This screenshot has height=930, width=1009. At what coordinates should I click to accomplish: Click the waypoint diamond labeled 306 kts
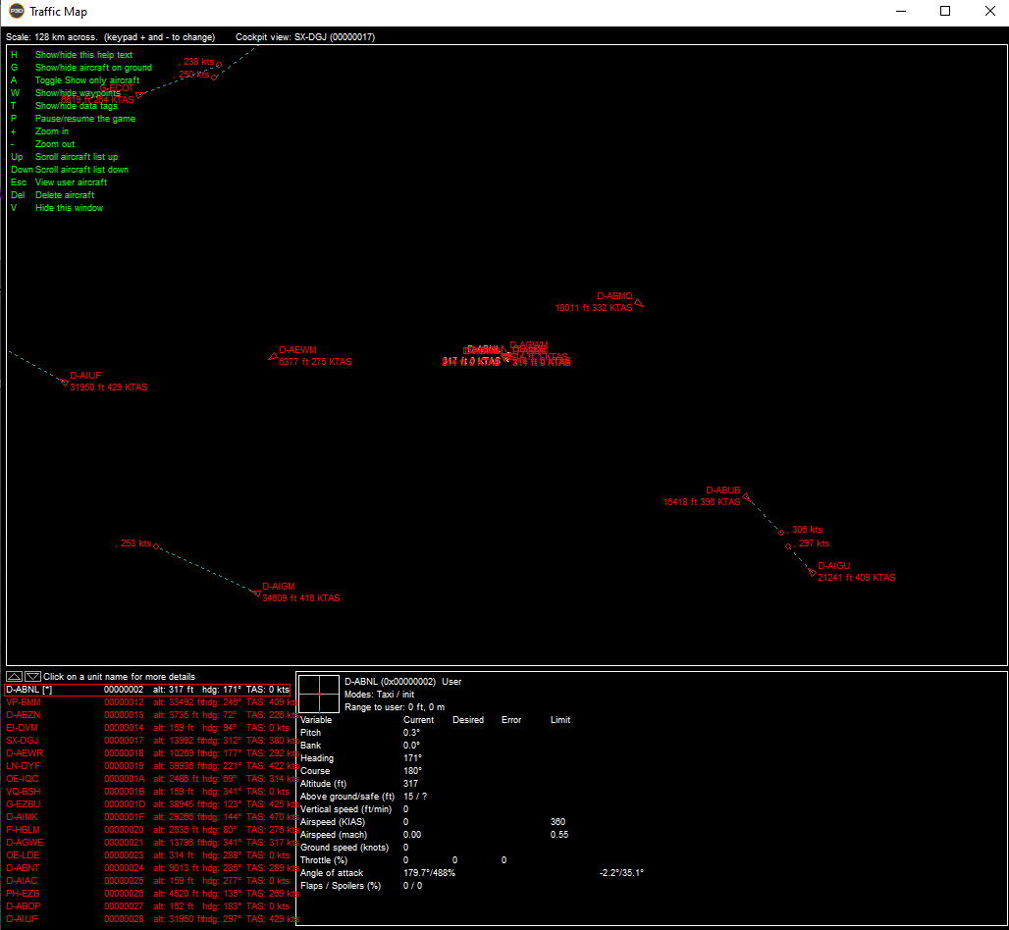click(x=782, y=532)
